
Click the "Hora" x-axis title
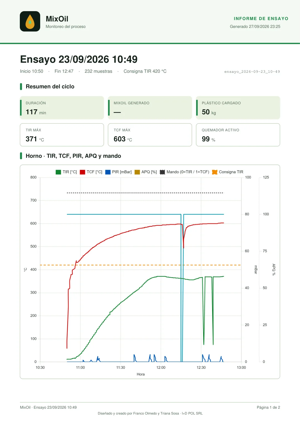[141, 374]
